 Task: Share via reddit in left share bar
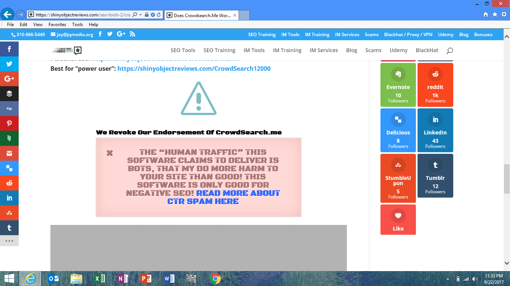[9, 183]
